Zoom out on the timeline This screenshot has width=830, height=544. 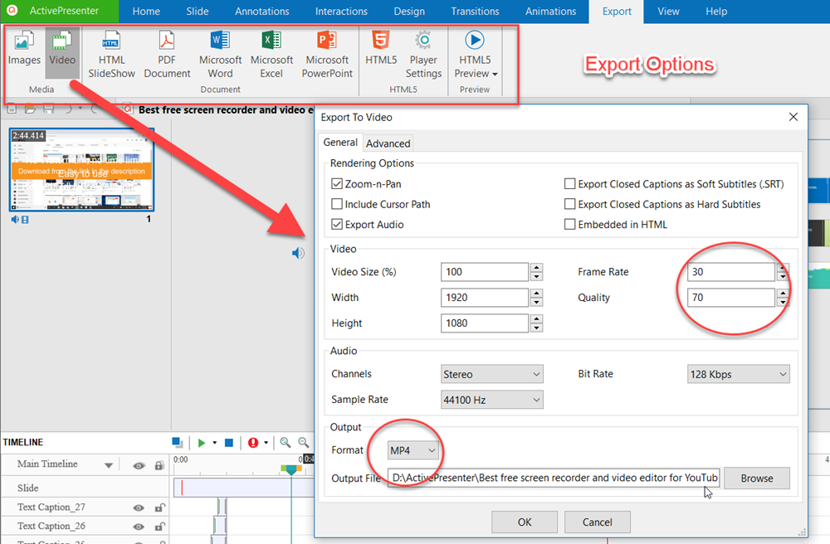(303, 443)
